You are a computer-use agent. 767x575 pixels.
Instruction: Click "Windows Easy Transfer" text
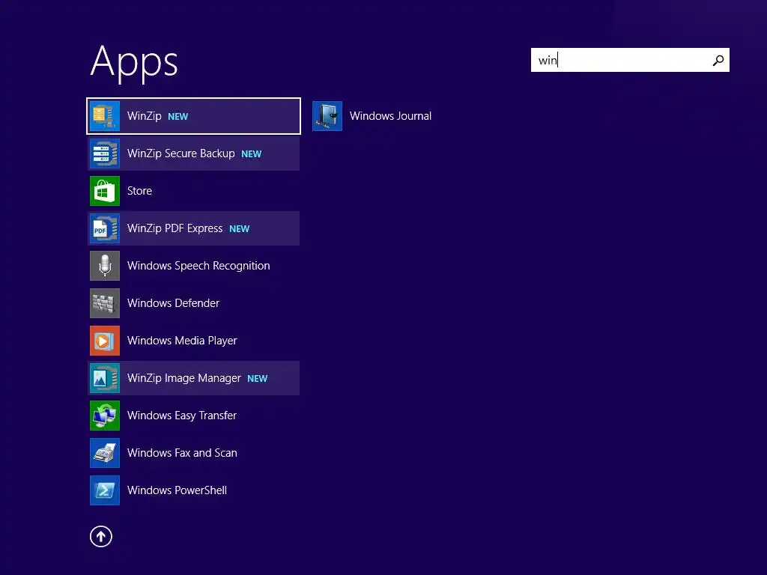[182, 415]
